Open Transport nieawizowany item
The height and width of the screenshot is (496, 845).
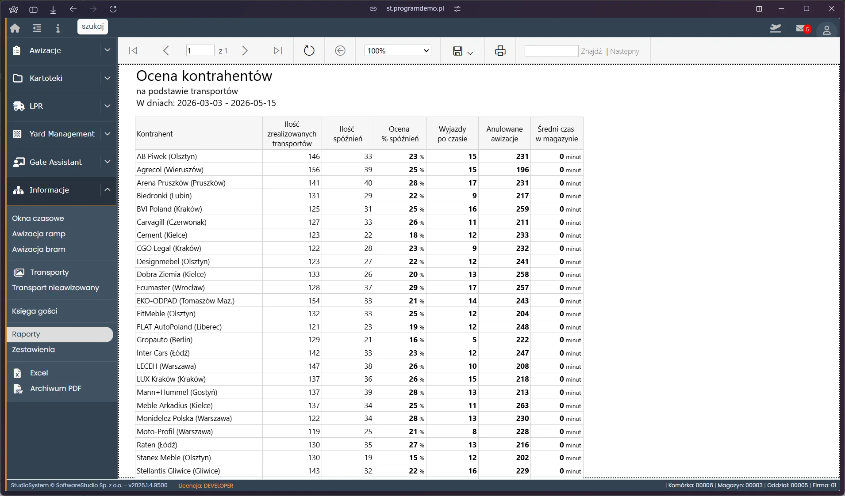(56, 288)
